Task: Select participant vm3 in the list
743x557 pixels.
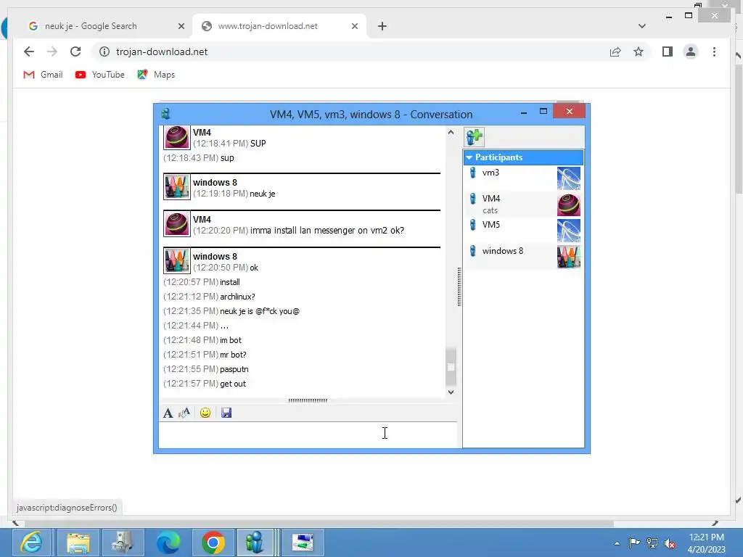Action: click(x=523, y=178)
